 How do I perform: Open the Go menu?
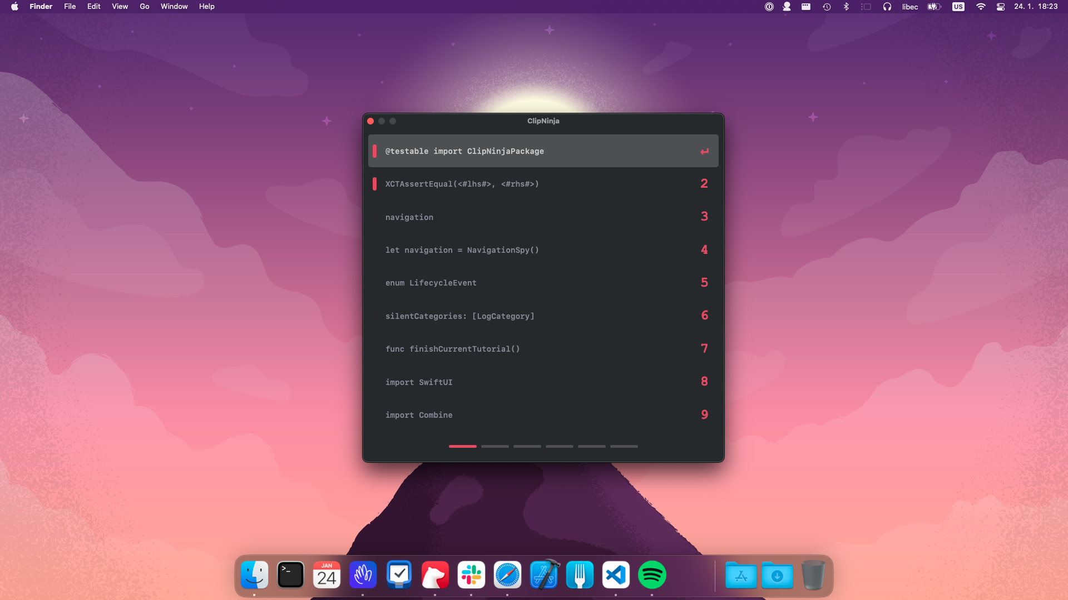tap(144, 7)
